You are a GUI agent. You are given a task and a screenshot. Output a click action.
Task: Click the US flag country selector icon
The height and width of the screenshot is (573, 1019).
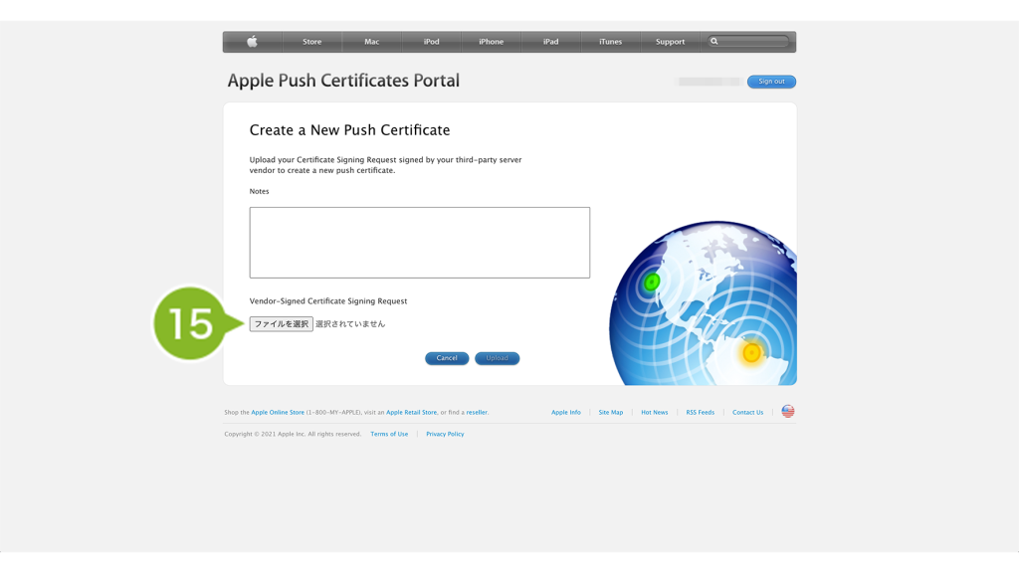click(x=787, y=412)
